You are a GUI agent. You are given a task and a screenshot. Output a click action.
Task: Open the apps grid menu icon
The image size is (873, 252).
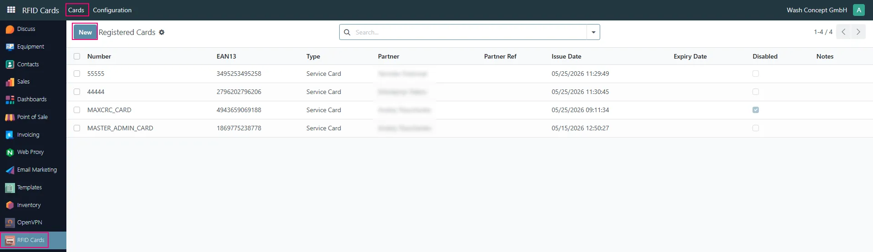[x=11, y=10]
